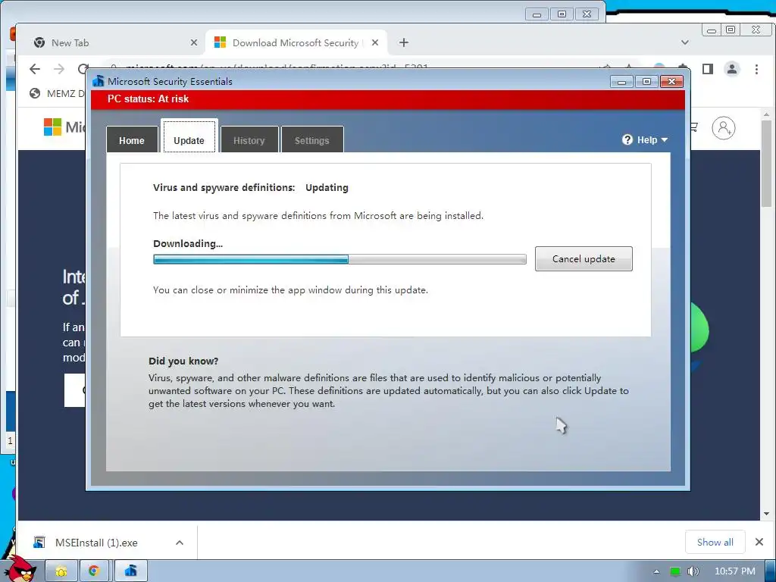Screen dimensions: 776x582
Task: Open the MSEInstall (1).exe download
Action: click(x=96, y=543)
